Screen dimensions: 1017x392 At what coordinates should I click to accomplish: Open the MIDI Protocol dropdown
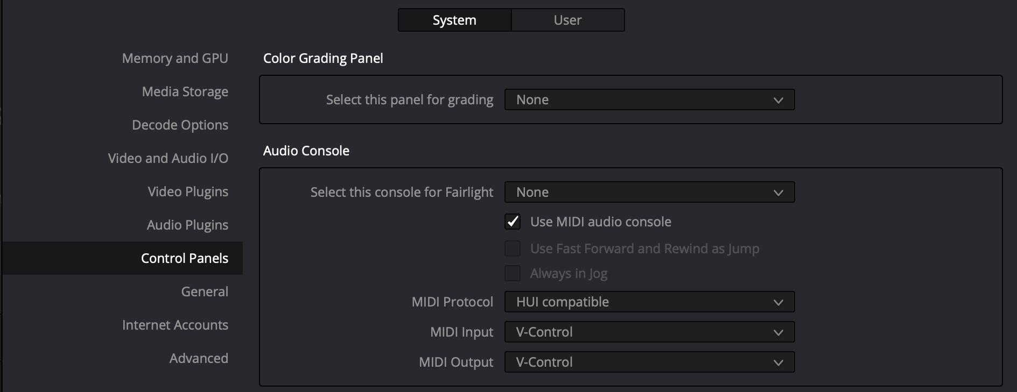pos(649,302)
